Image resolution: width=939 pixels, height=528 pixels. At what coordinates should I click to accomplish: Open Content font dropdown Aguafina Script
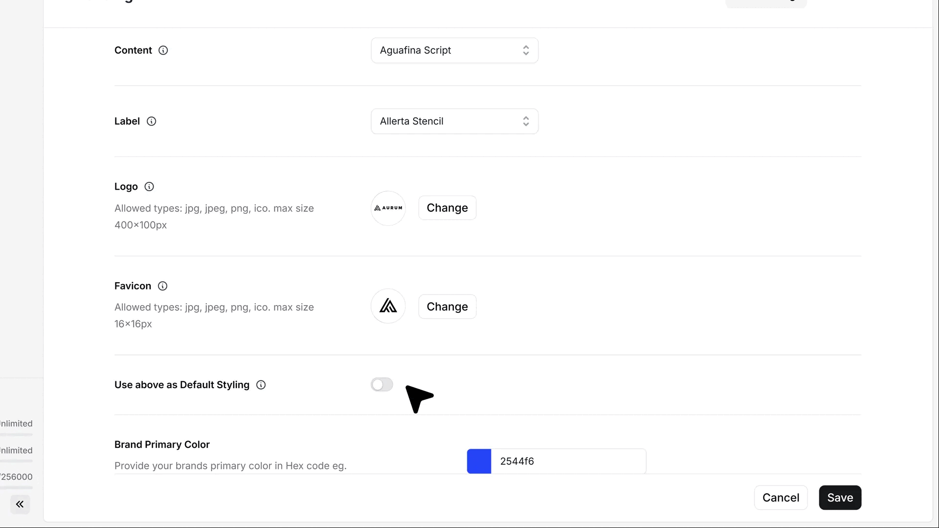(x=455, y=50)
